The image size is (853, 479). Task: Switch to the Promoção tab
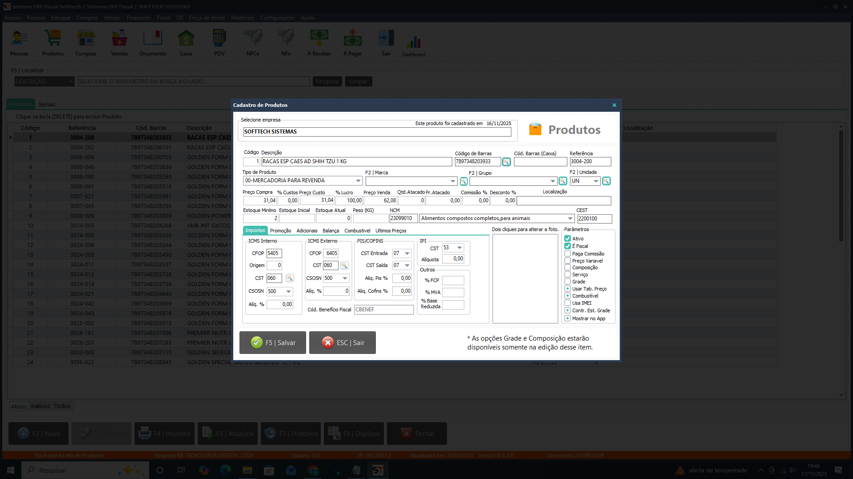pyautogui.click(x=280, y=231)
